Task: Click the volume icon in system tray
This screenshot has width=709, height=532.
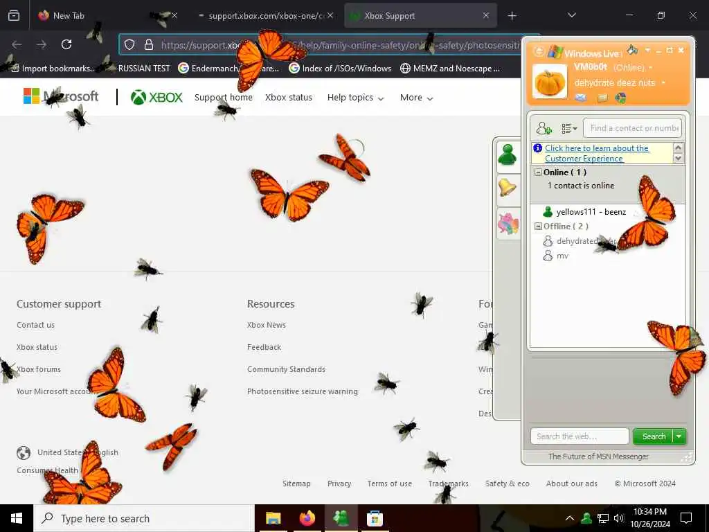Action: [619, 518]
